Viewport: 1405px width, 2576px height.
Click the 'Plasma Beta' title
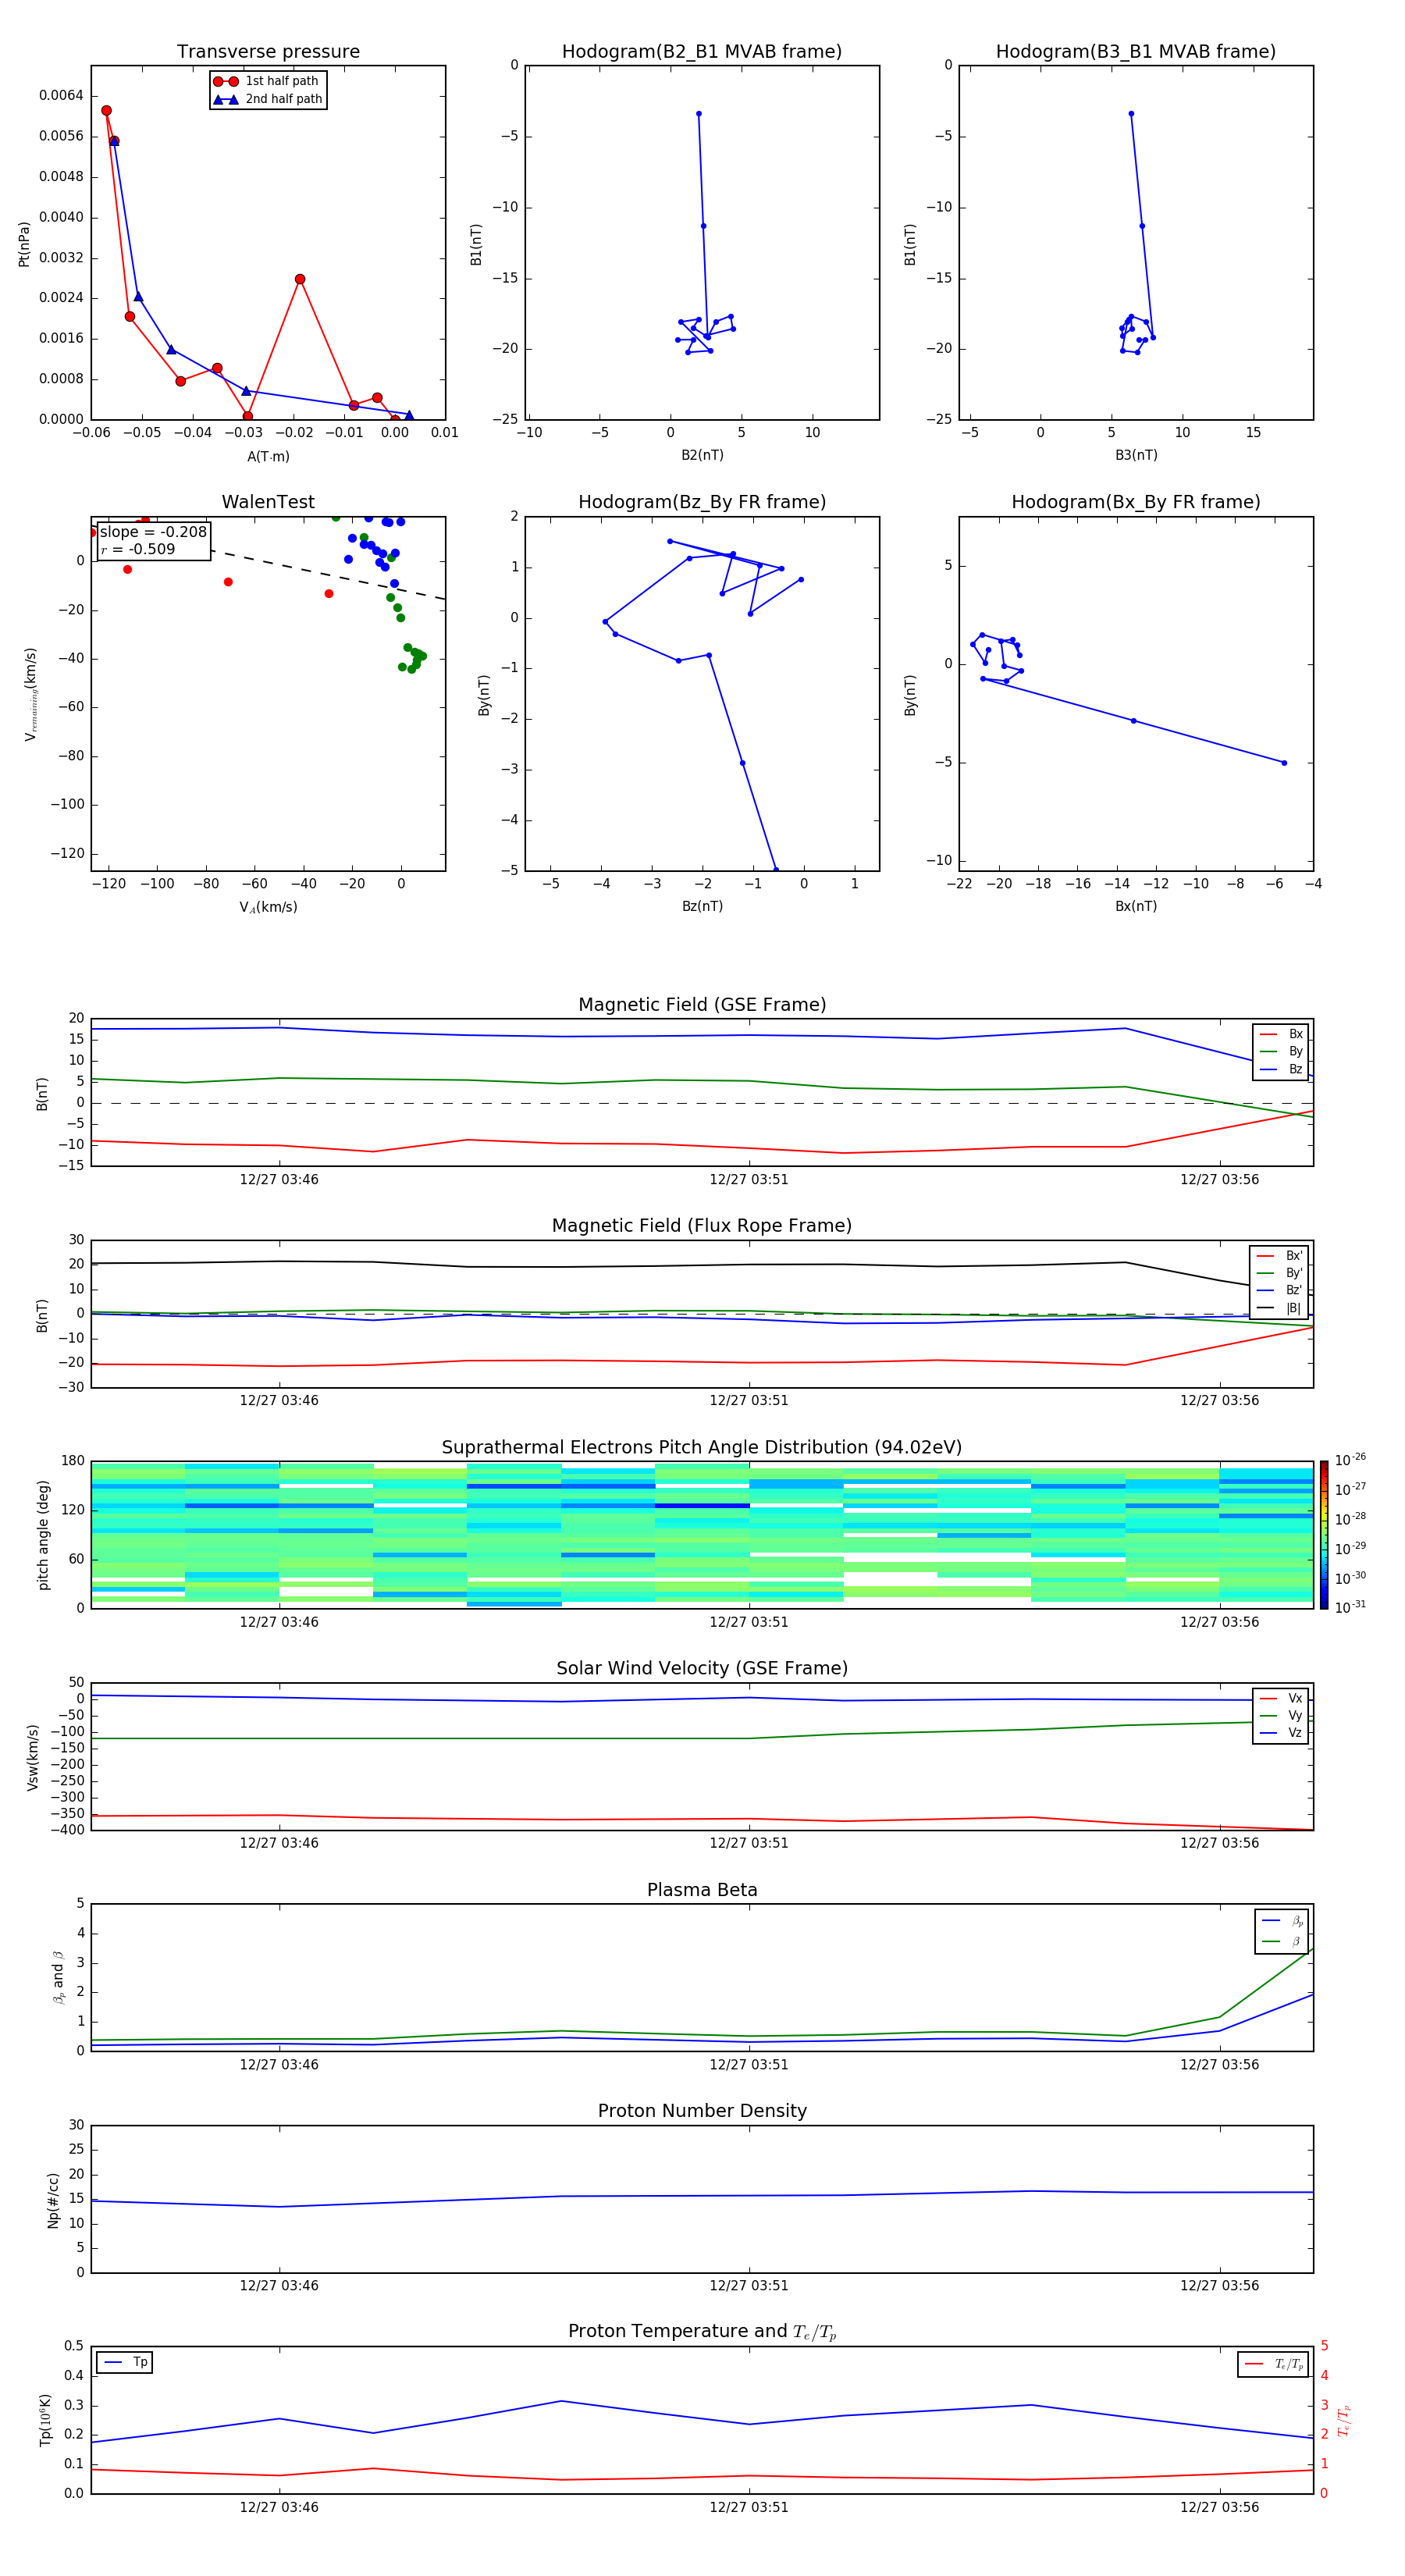click(702, 1890)
